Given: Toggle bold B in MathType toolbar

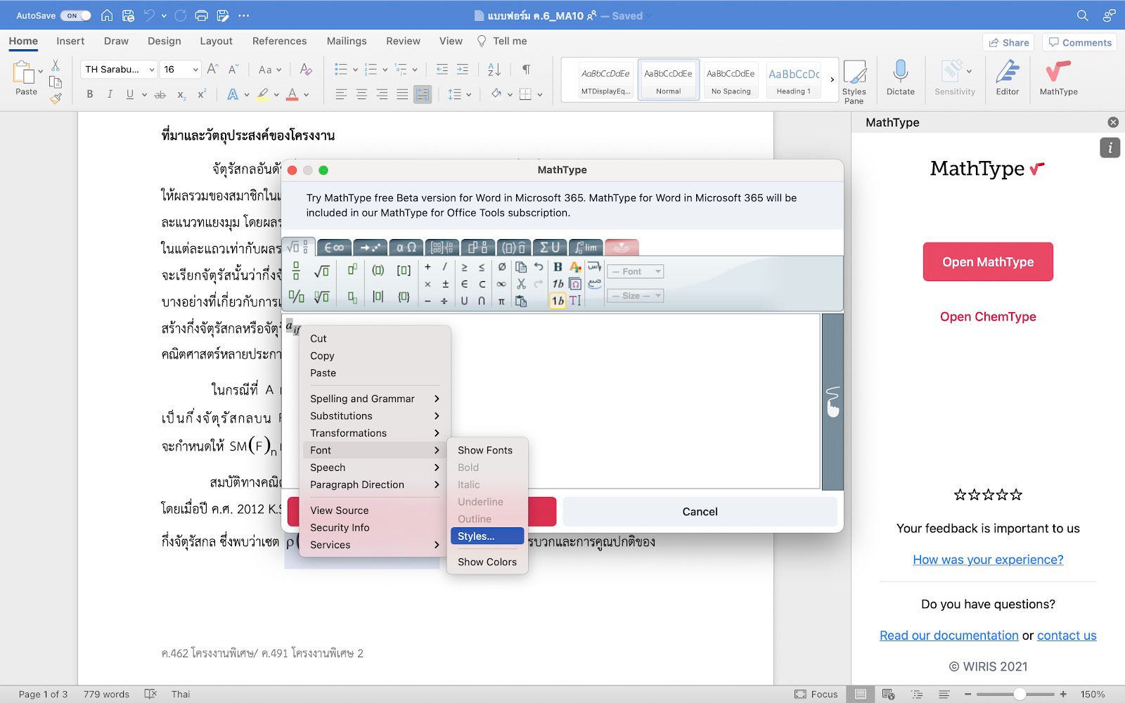Looking at the screenshot, I should click(558, 267).
